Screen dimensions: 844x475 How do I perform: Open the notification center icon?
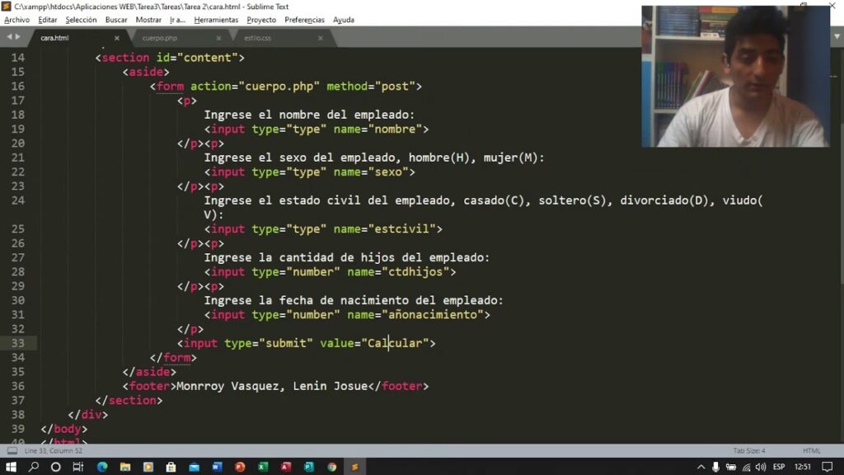(827, 467)
